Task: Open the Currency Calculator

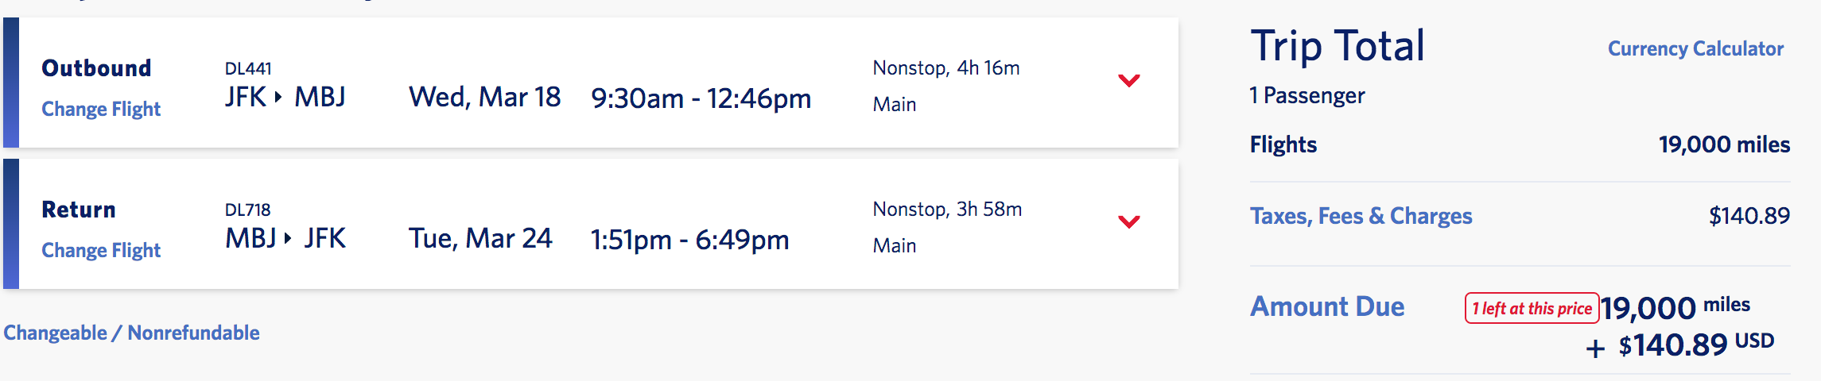Action: tap(1695, 48)
